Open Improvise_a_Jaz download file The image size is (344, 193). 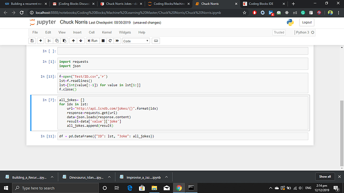point(141,177)
